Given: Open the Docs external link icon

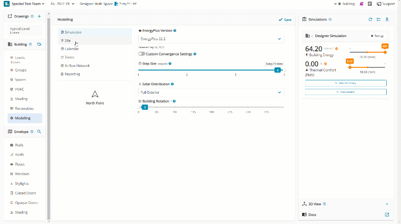Looking at the screenshot, I should (x=387, y=215).
